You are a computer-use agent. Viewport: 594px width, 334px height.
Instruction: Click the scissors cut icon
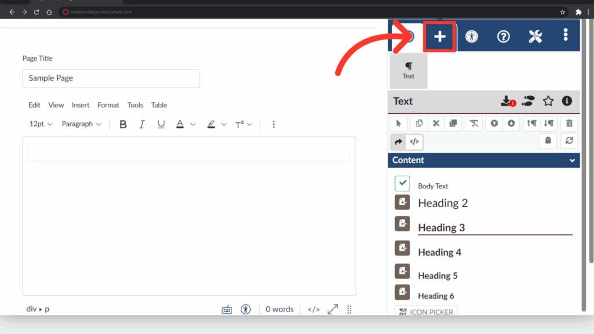coord(436,124)
